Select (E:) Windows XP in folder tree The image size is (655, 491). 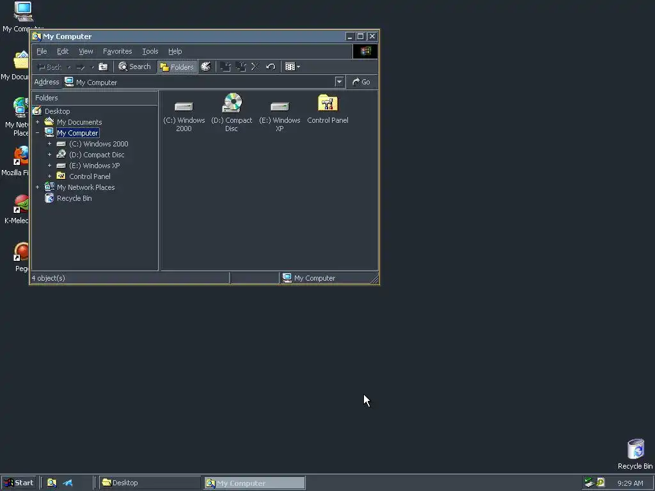tap(95, 166)
